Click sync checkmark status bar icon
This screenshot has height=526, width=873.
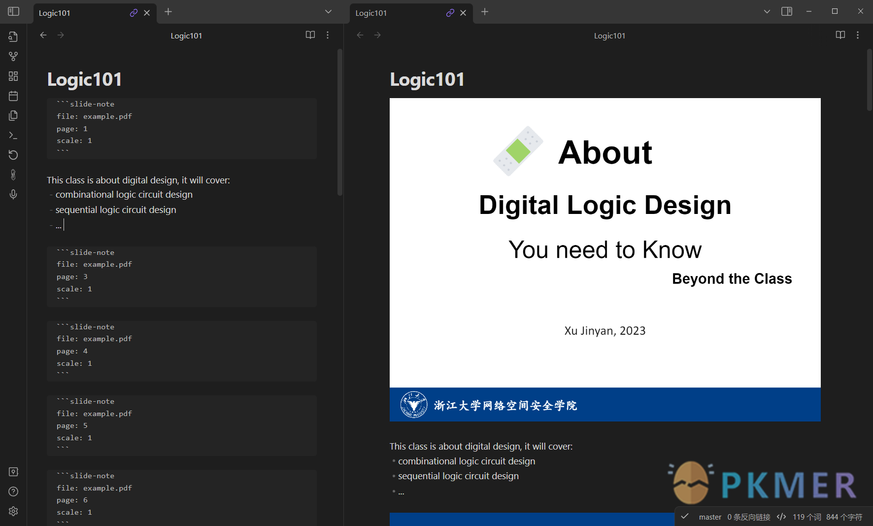click(x=685, y=517)
